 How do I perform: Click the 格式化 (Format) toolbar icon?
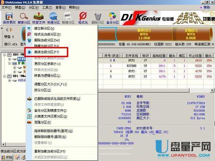[83, 17]
